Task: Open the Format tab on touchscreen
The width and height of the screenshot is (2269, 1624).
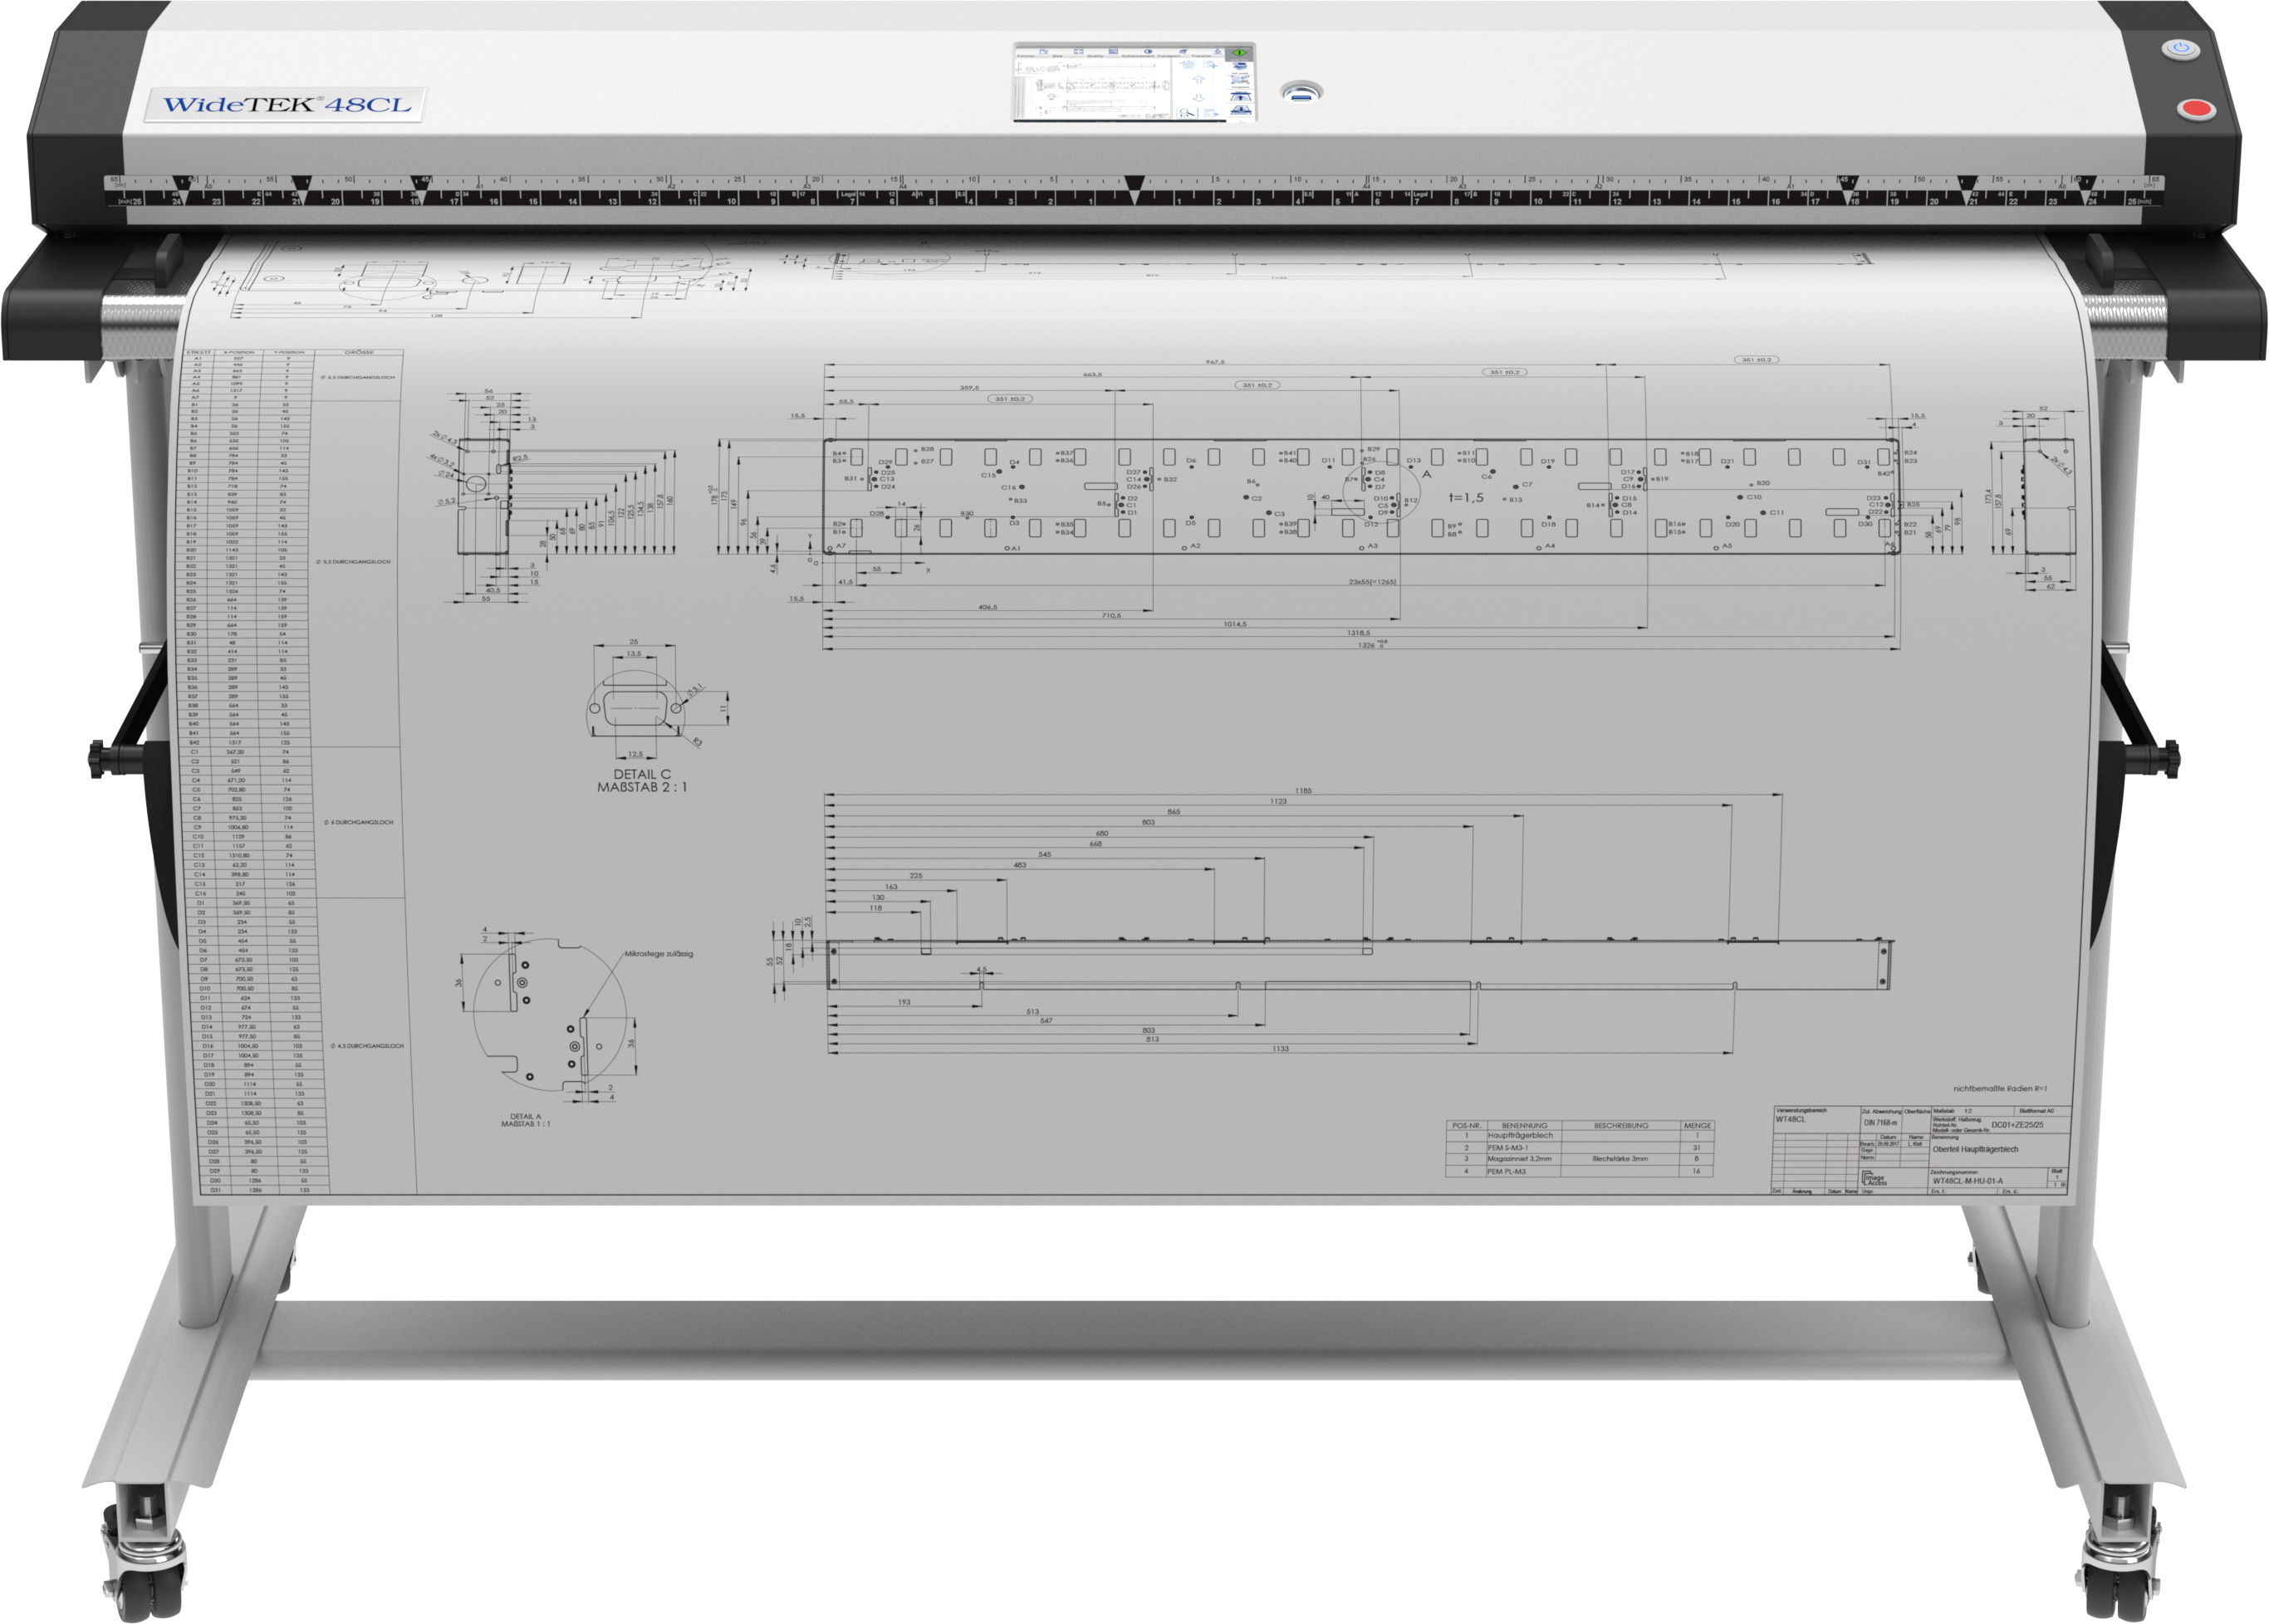Action: pyautogui.click(x=1032, y=53)
